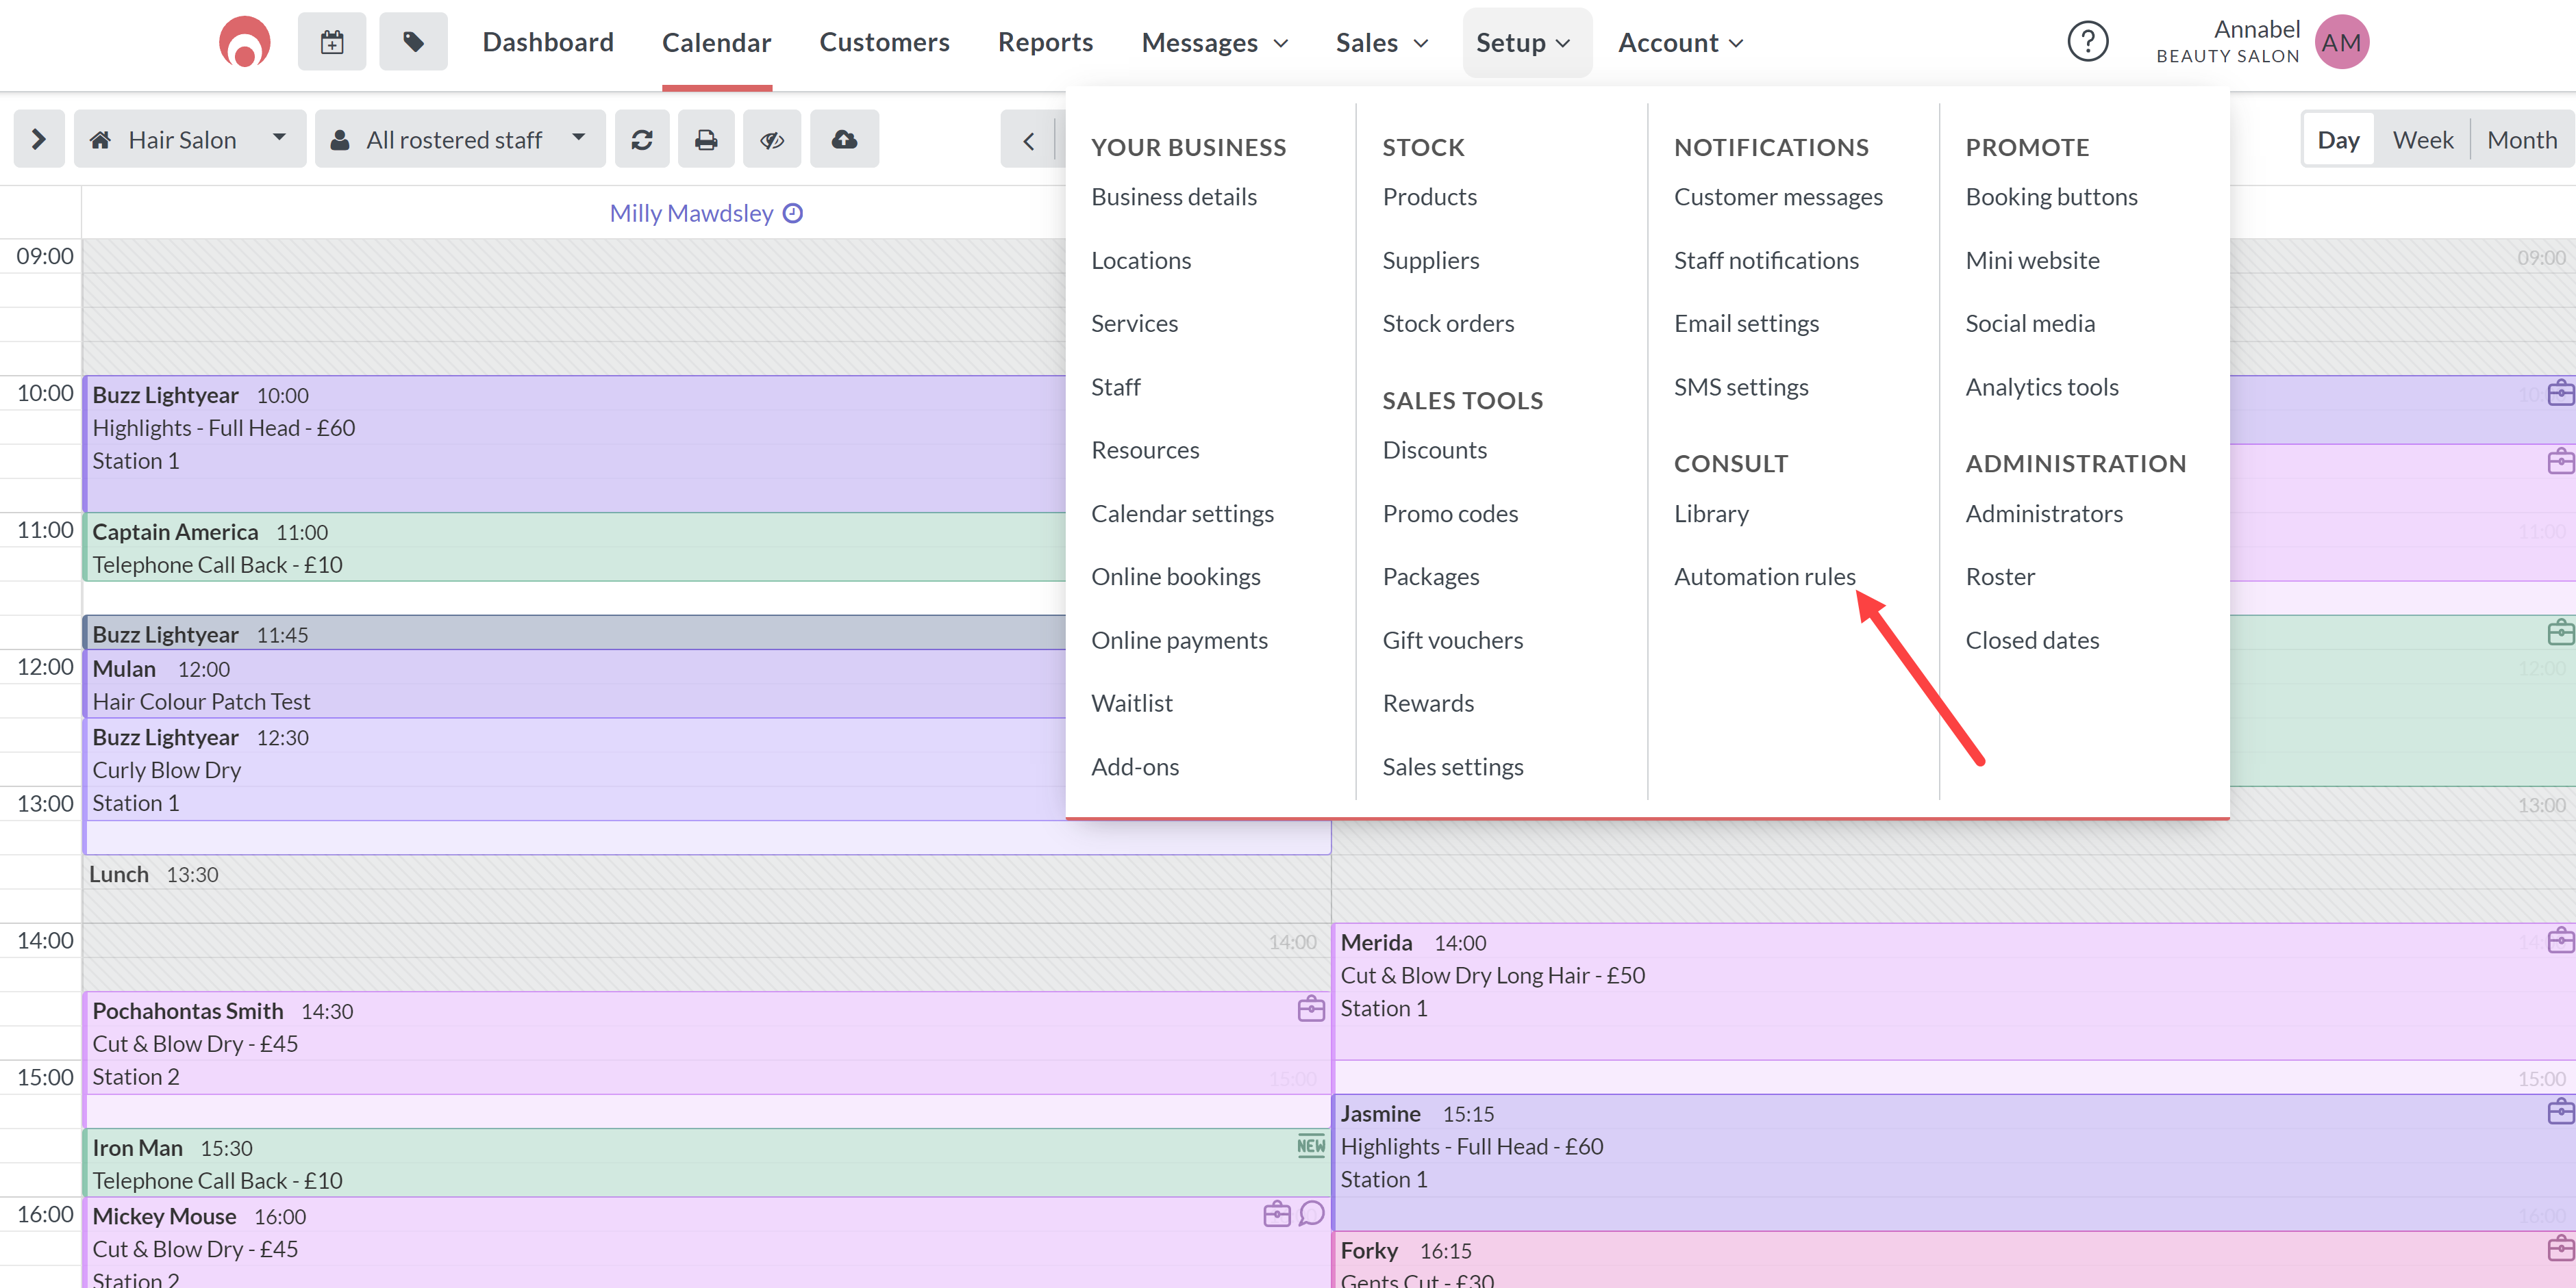Open the Customers tab
The width and height of the screenshot is (2576, 1288).
click(884, 42)
